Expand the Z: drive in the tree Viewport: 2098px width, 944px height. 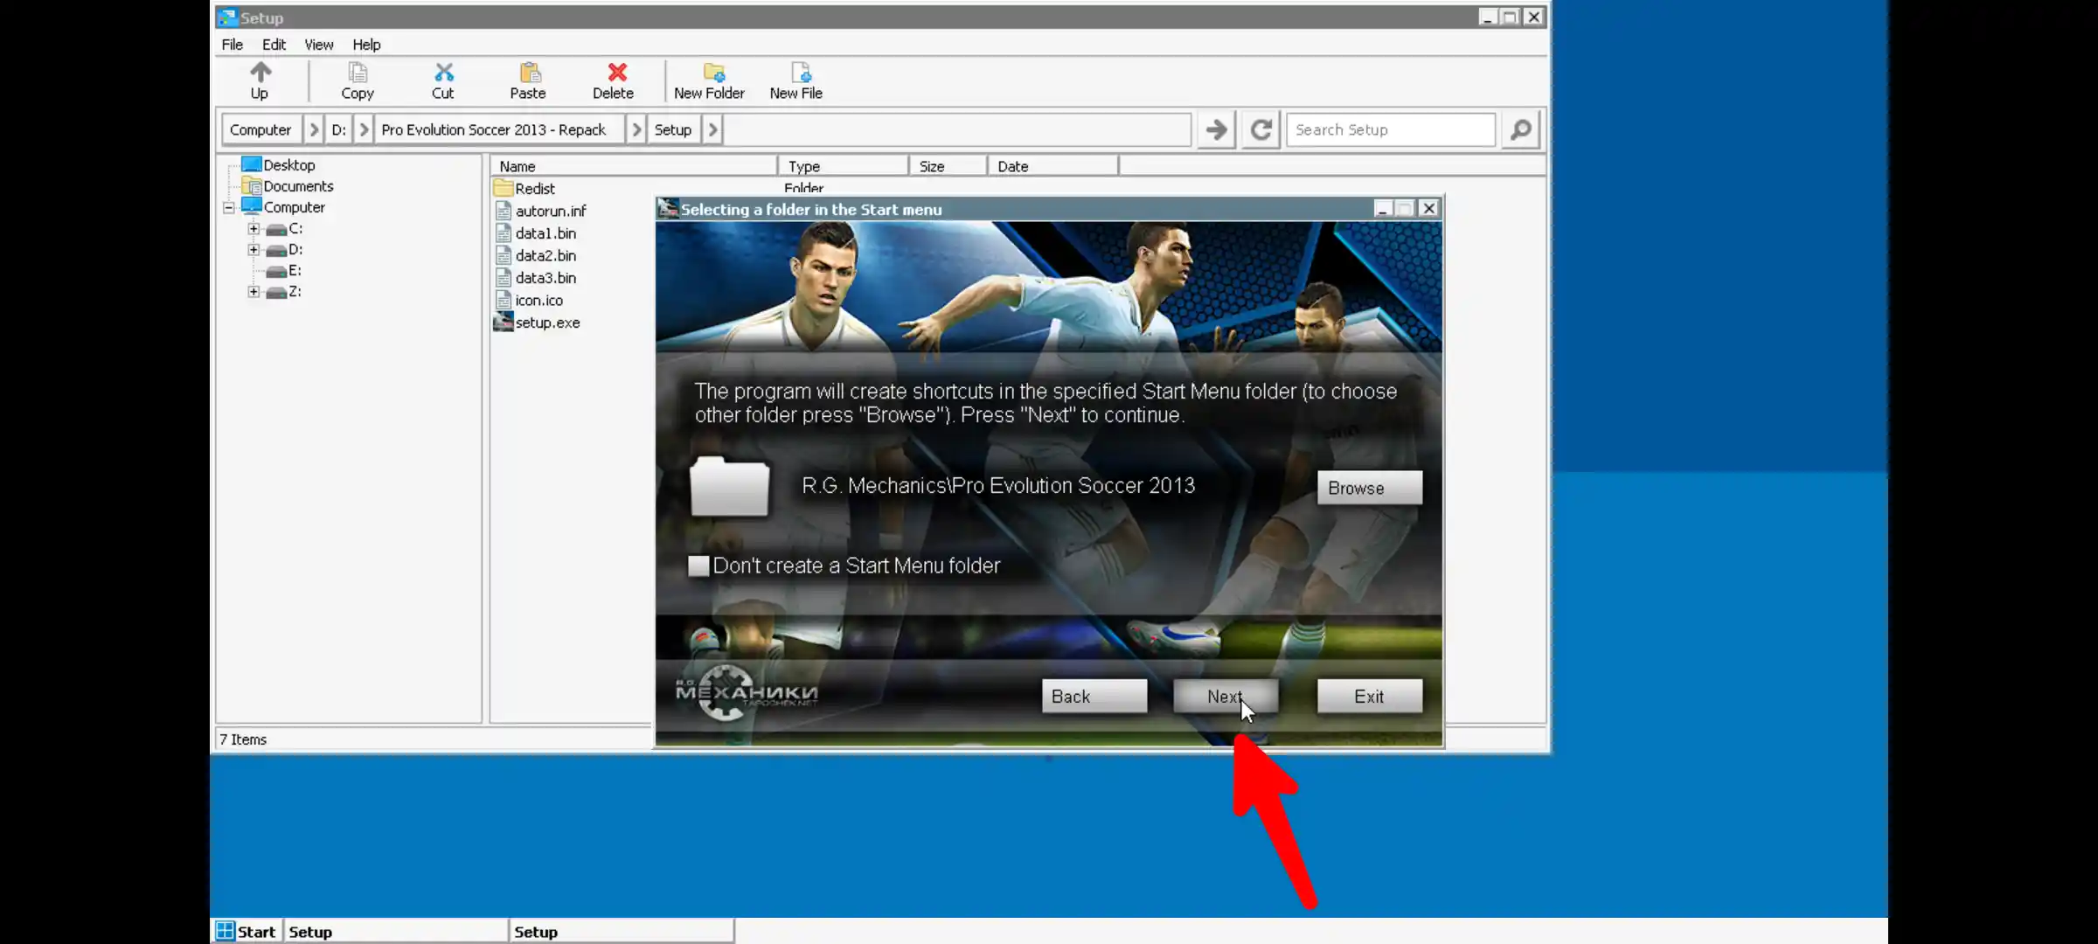253,291
